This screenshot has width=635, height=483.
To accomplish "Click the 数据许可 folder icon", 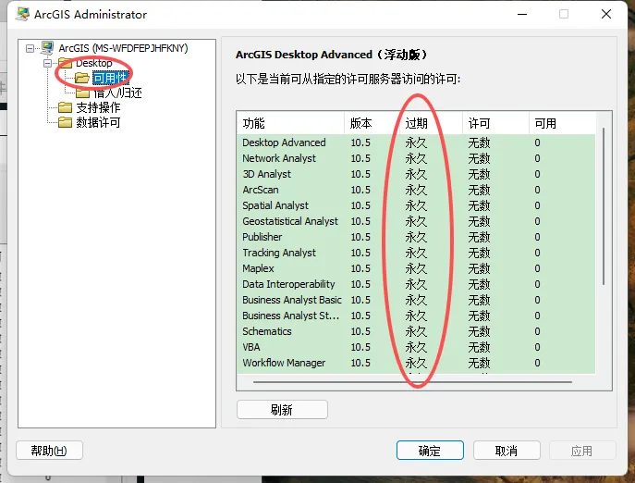I will tap(65, 122).
